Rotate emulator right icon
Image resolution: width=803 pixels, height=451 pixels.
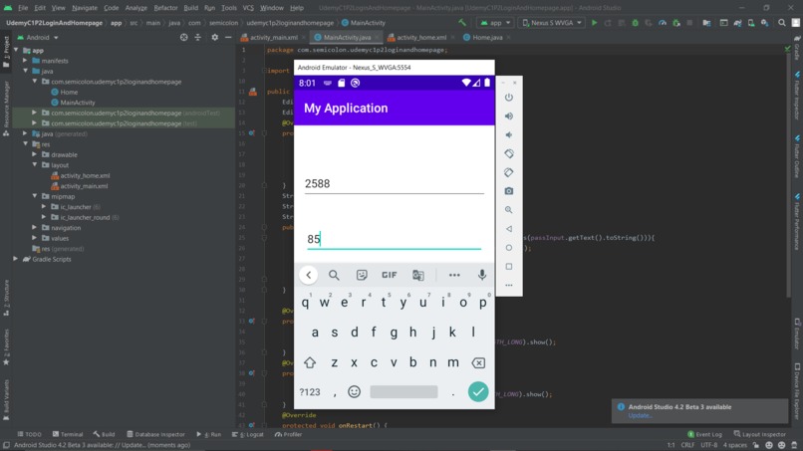(x=508, y=172)
